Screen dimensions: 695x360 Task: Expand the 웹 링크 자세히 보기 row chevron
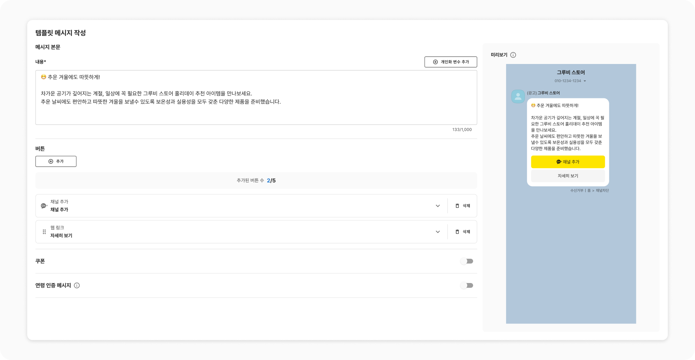(x=438, y=232)
